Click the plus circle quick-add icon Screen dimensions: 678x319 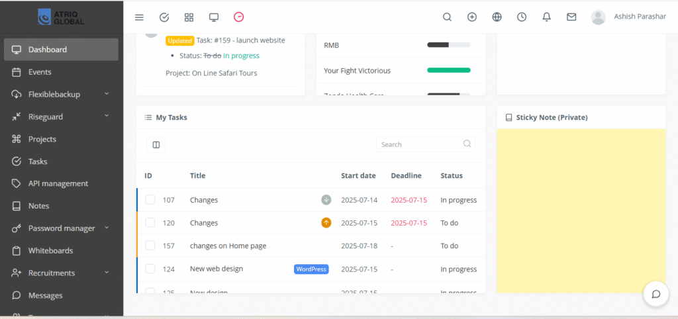point(472,17)
